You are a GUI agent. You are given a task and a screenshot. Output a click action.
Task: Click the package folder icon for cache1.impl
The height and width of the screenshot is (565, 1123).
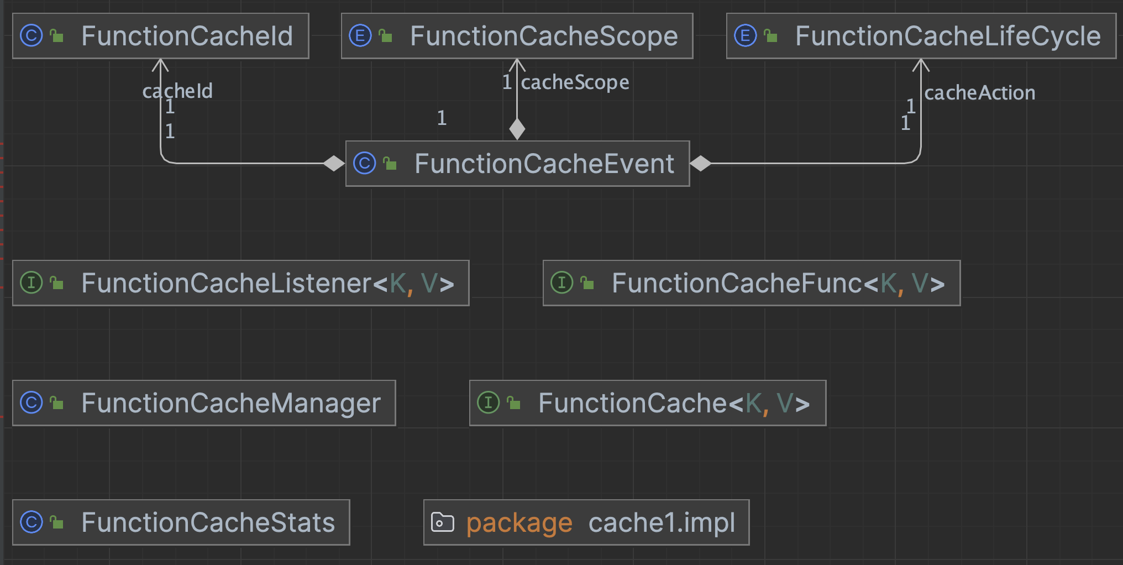click(x=442, y=522)
